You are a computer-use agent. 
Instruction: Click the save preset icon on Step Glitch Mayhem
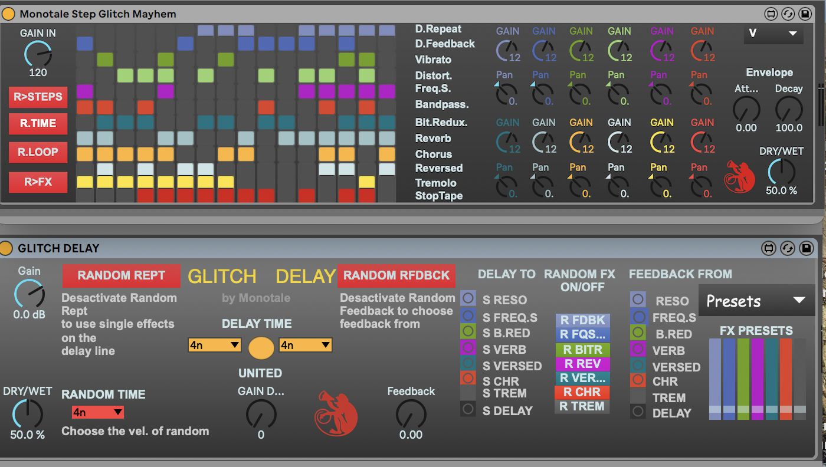coord(805,14)
